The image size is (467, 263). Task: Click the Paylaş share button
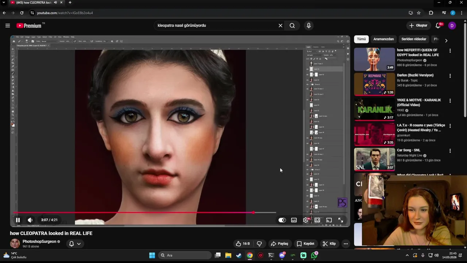click(279, 244)
